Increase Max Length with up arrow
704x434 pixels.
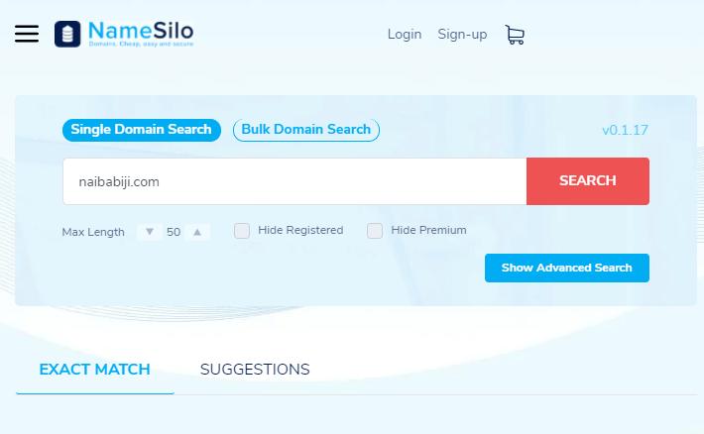197,232
